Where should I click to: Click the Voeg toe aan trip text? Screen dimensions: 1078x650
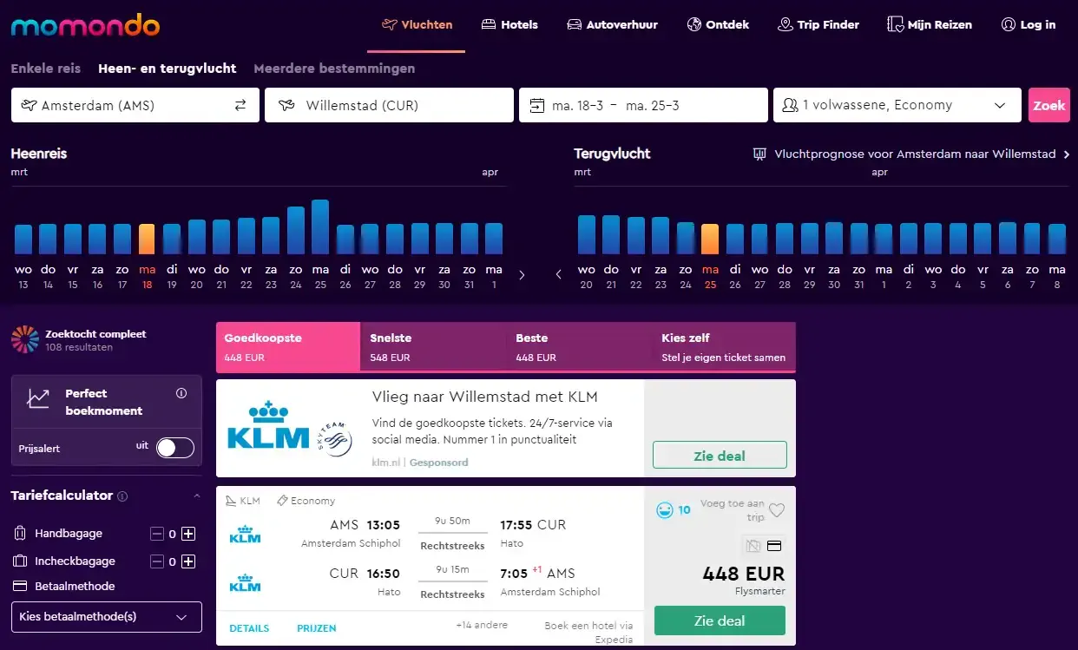point(733,510)
